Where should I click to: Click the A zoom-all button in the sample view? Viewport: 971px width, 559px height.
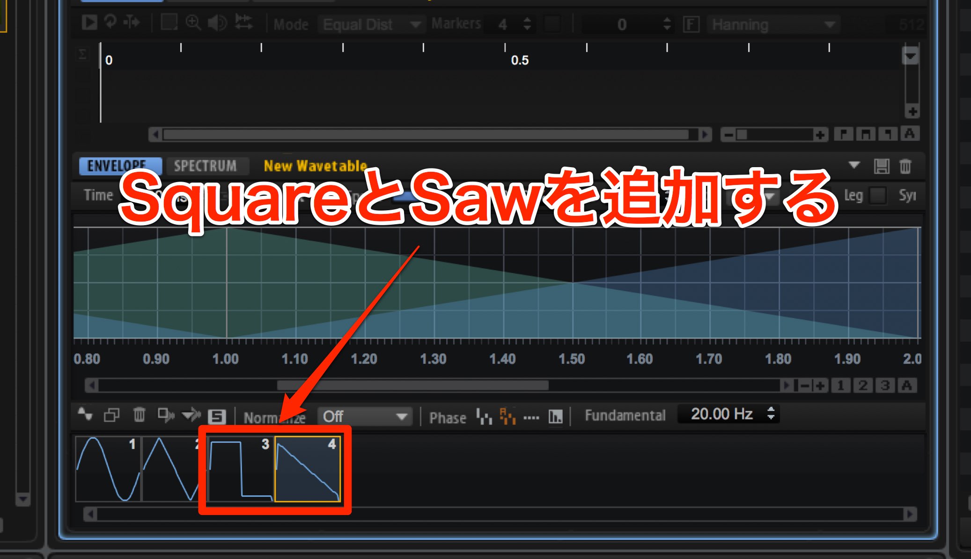910,134
